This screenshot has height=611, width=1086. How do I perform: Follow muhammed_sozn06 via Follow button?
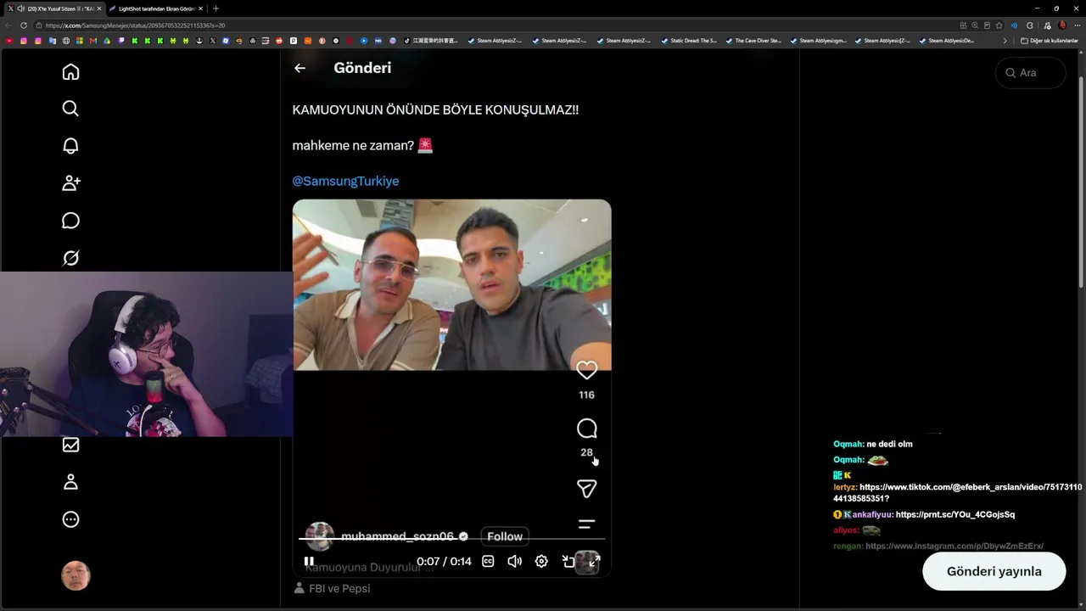[505, 536]
